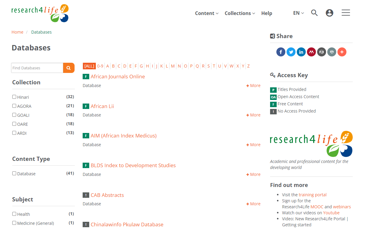Click the OA Open Access Content key icon
The image size is (365, 229).
click(273, 97)
